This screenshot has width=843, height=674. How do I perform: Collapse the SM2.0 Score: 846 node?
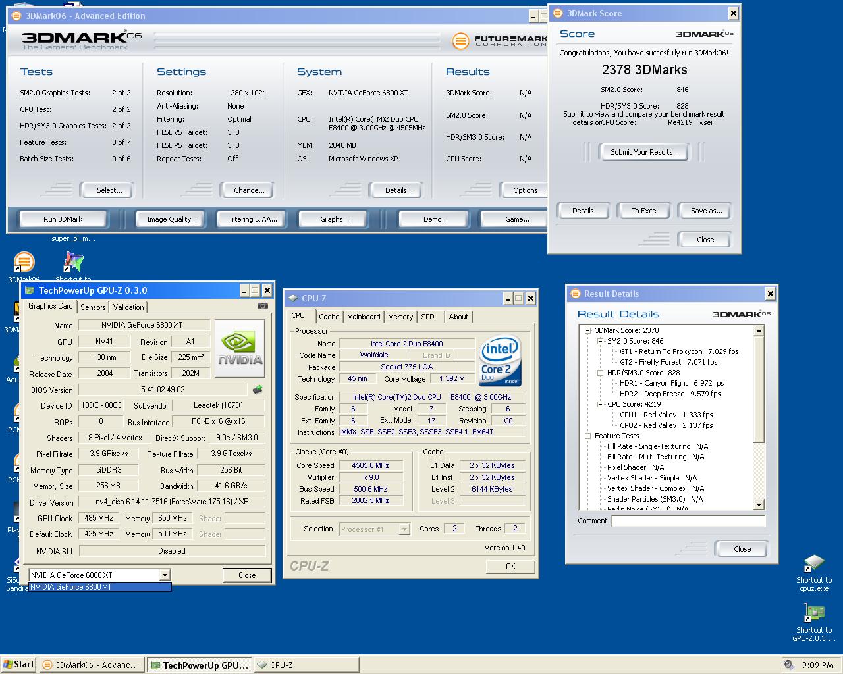point(600,342)
